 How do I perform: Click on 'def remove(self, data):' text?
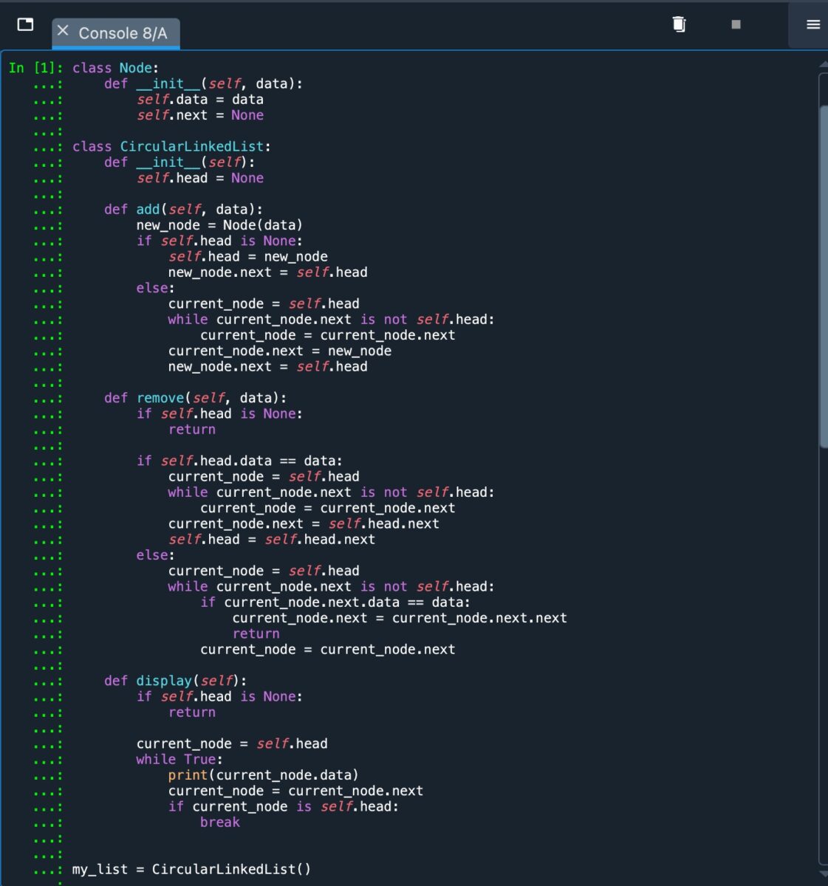pos(195,398)
